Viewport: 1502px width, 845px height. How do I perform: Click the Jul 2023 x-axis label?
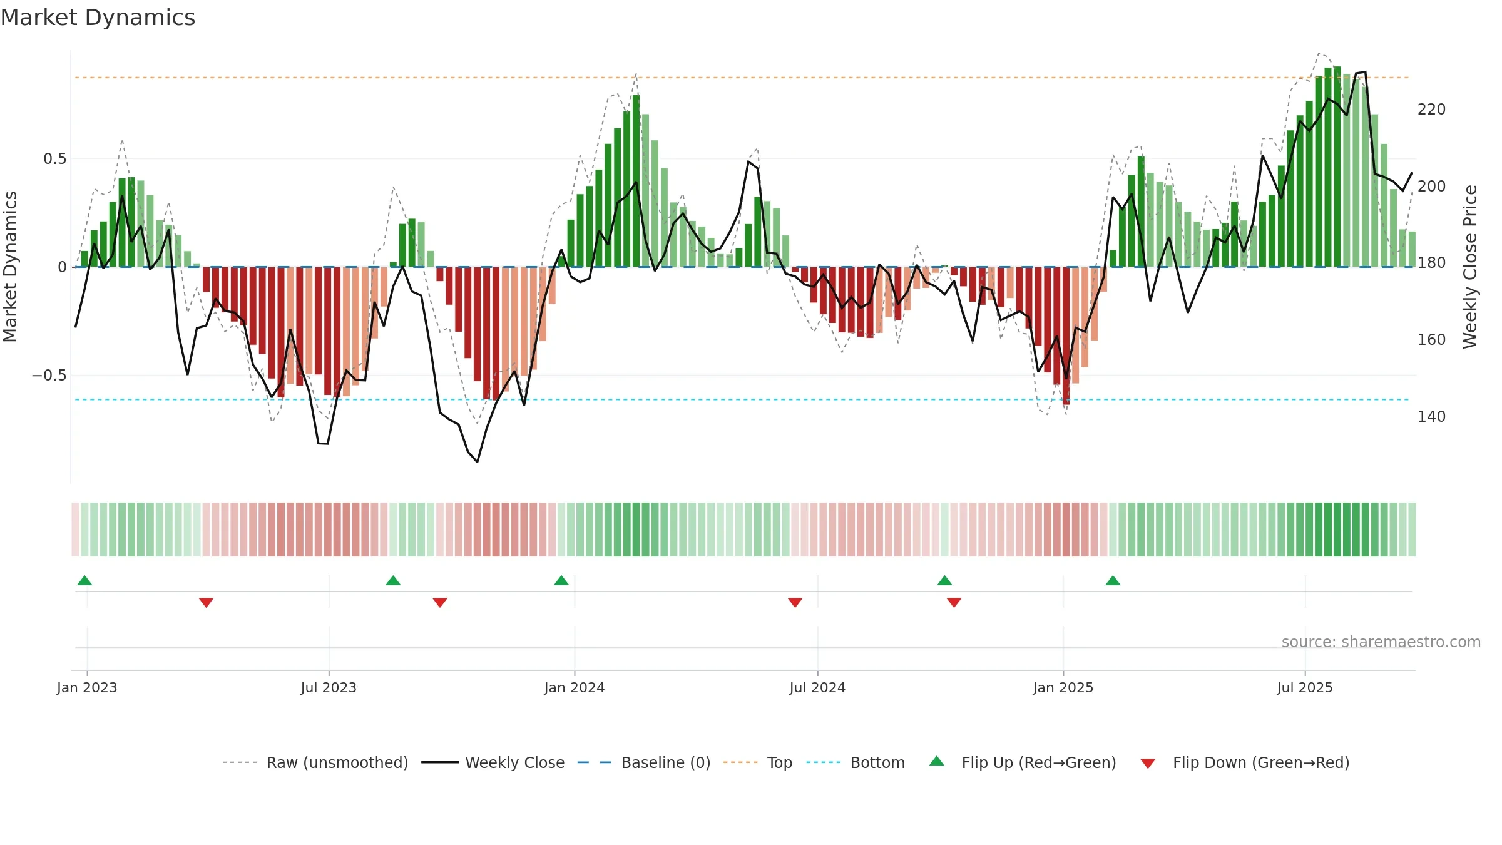click(x=329, y=687)
